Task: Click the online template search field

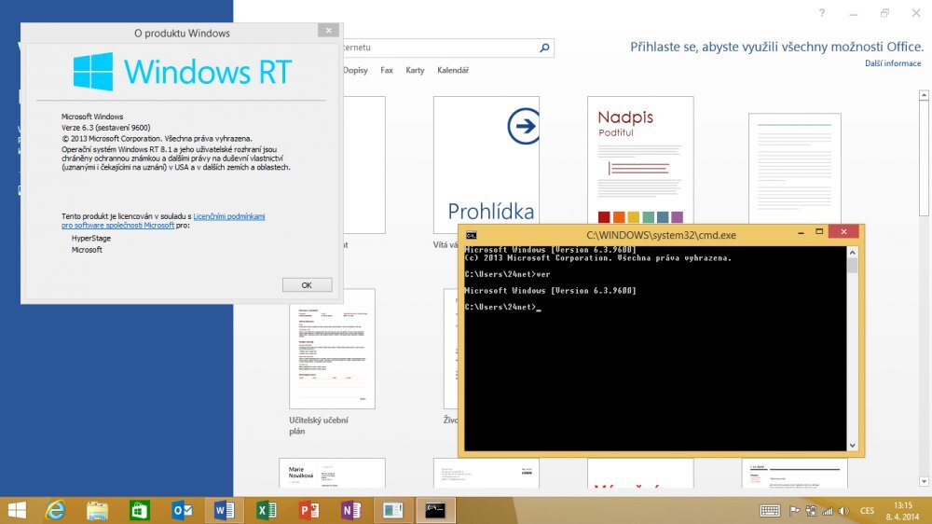Action: pos(440,48)
